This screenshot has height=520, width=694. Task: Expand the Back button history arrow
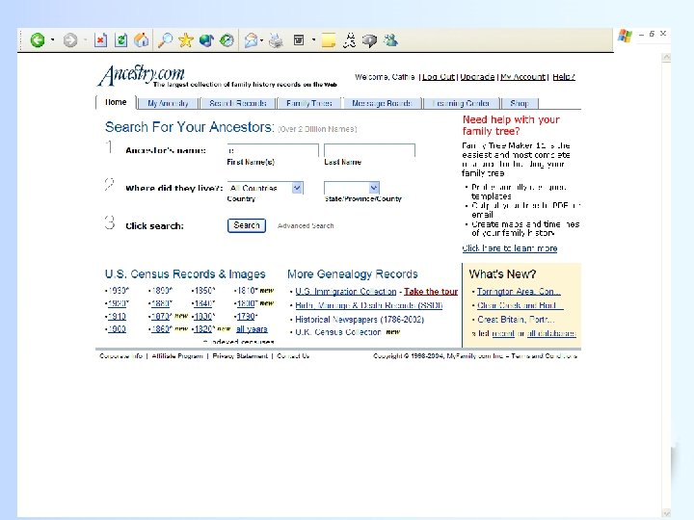pos(52,40)
